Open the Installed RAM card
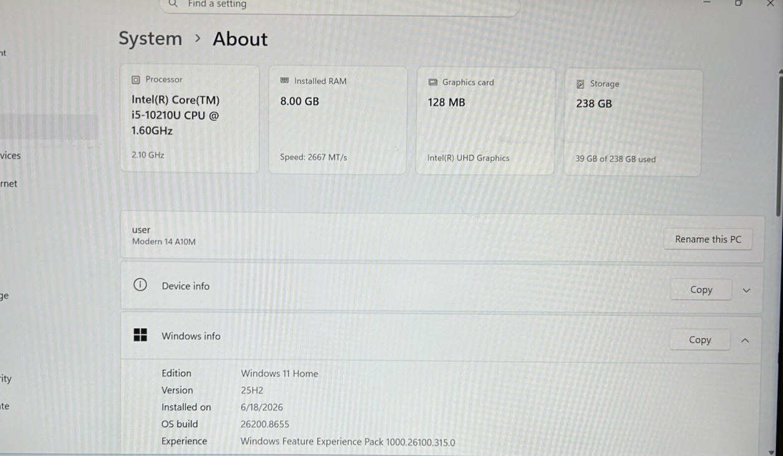 click(338, 120)
